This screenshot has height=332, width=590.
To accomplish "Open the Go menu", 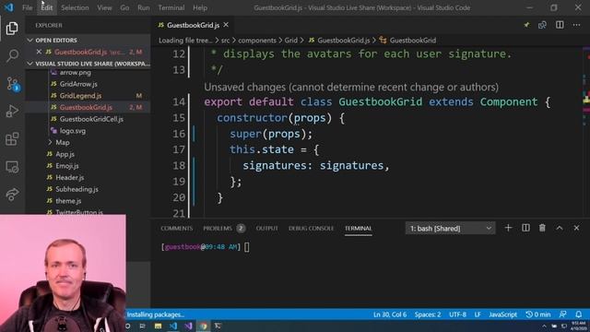I will [x=124, y=7].
